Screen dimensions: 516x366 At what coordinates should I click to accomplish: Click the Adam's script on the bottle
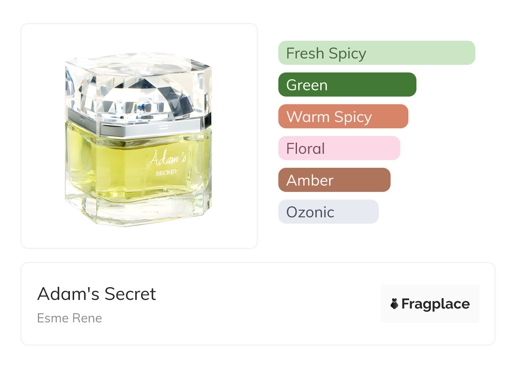pyautogui.click(x=166, y=160)
